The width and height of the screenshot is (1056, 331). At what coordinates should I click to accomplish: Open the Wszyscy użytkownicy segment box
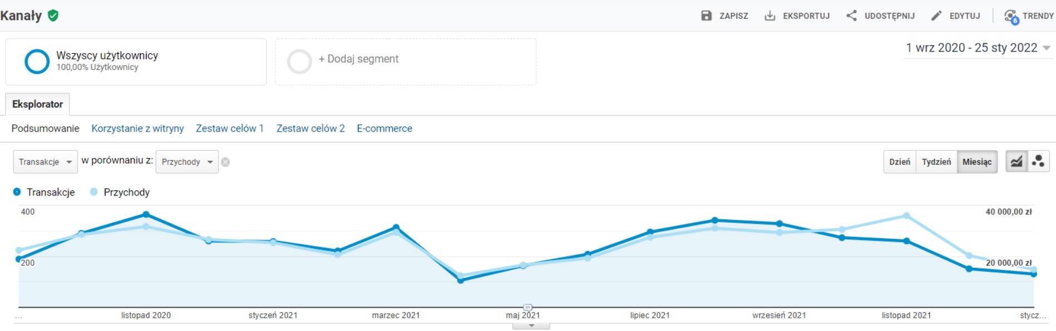click(136, 62)
